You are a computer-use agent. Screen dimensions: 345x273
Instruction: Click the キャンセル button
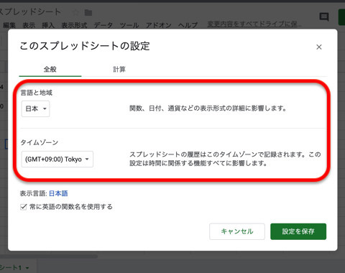coord(237,231)
